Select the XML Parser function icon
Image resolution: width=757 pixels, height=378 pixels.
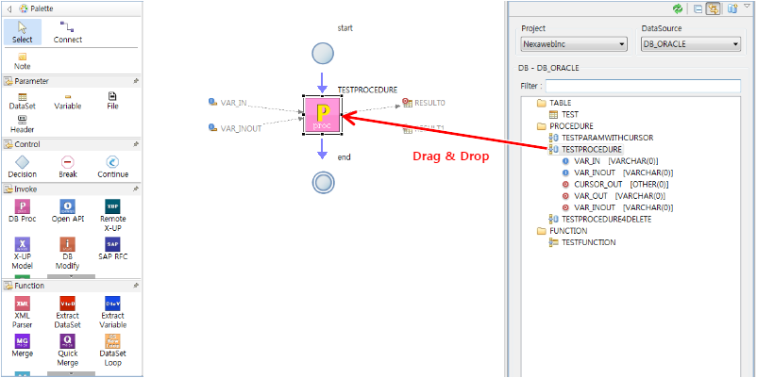[22, 308]
